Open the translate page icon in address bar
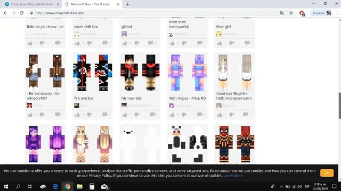The width and height of the screenshot is (341, 191). [x=282, y=13]
